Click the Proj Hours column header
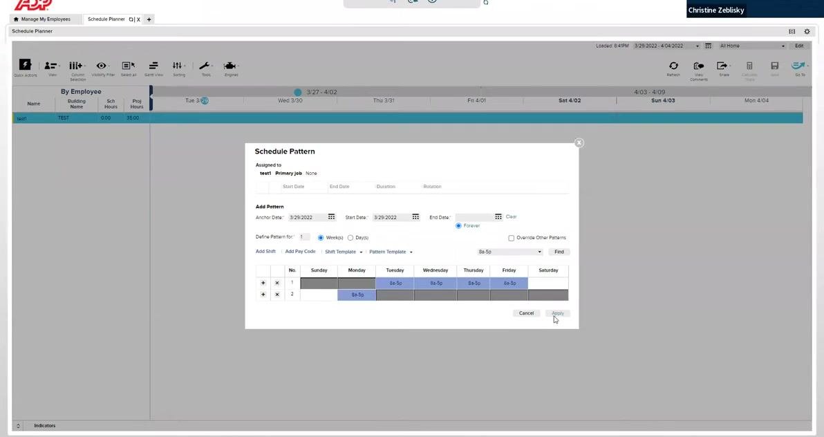Viewport: 824px width, 437px height. (137, 104)
